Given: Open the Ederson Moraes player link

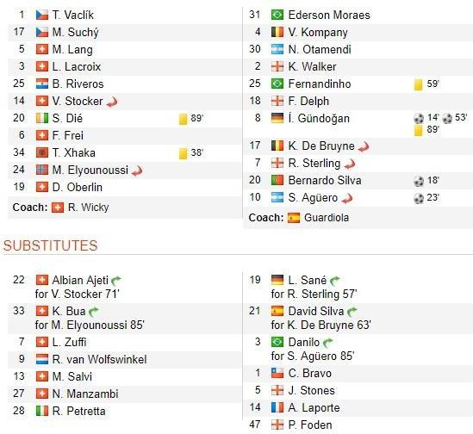Looking at the screenshot, I should pyautogui.click(x=329, y=15).
